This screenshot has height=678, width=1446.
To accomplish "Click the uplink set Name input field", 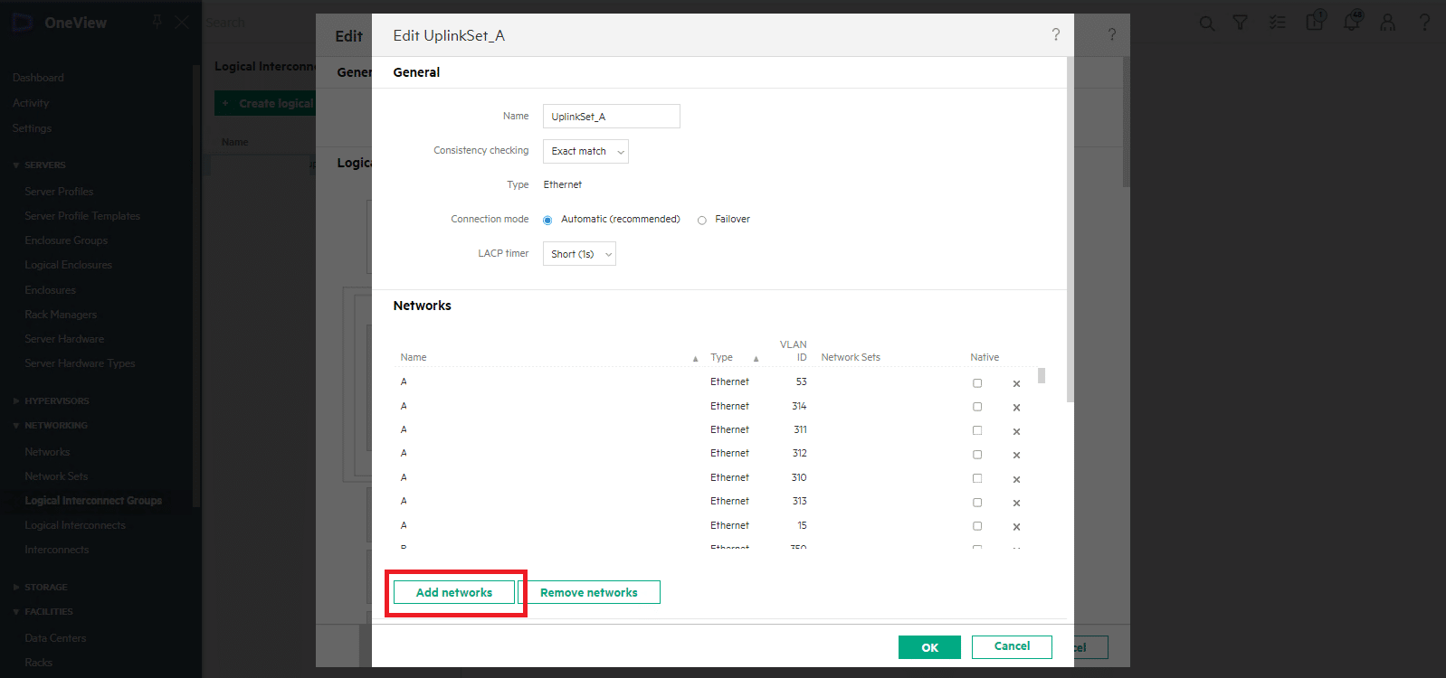I will pyautogui.click(x=612, y=117).
